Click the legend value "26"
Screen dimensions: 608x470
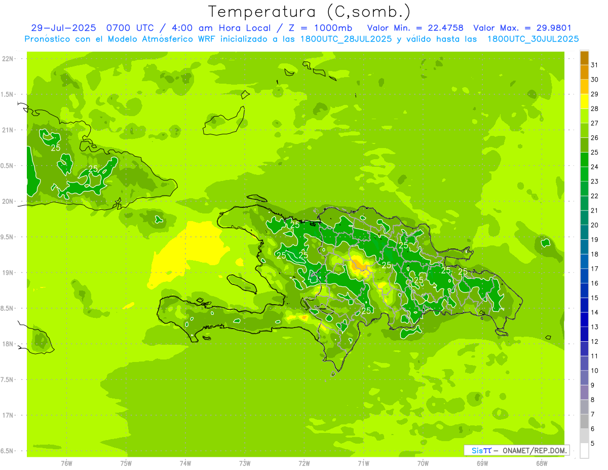tap(595, 137)
